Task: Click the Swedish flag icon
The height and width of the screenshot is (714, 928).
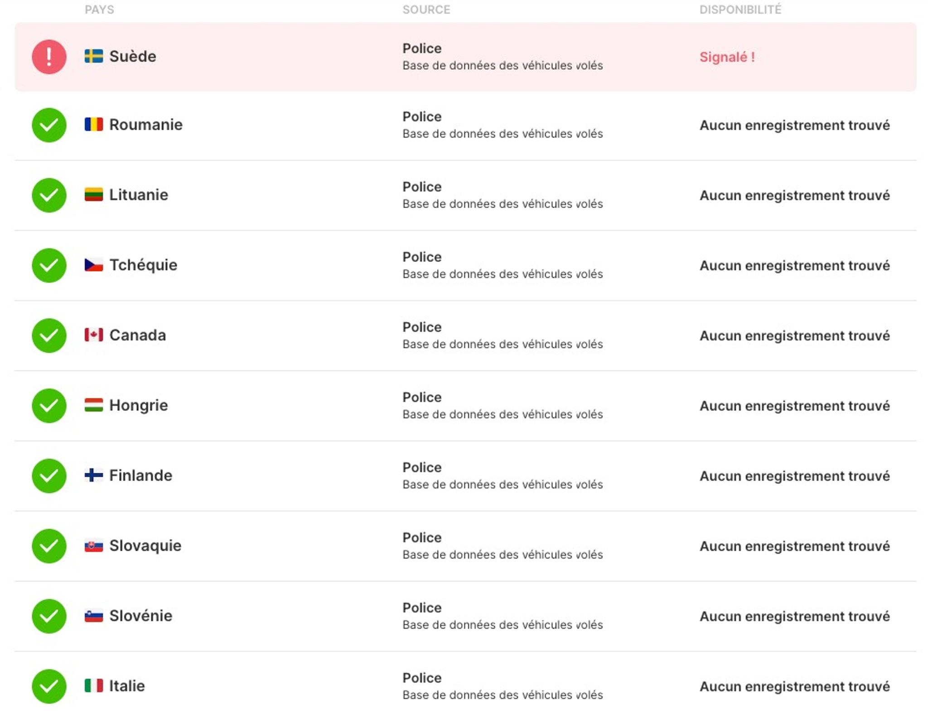Action: 94,56
